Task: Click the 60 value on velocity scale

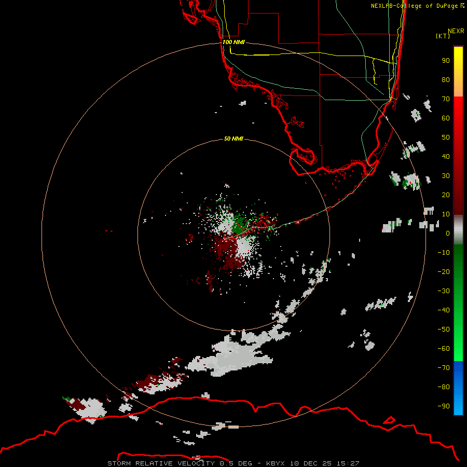Action: tap(446, 118)
